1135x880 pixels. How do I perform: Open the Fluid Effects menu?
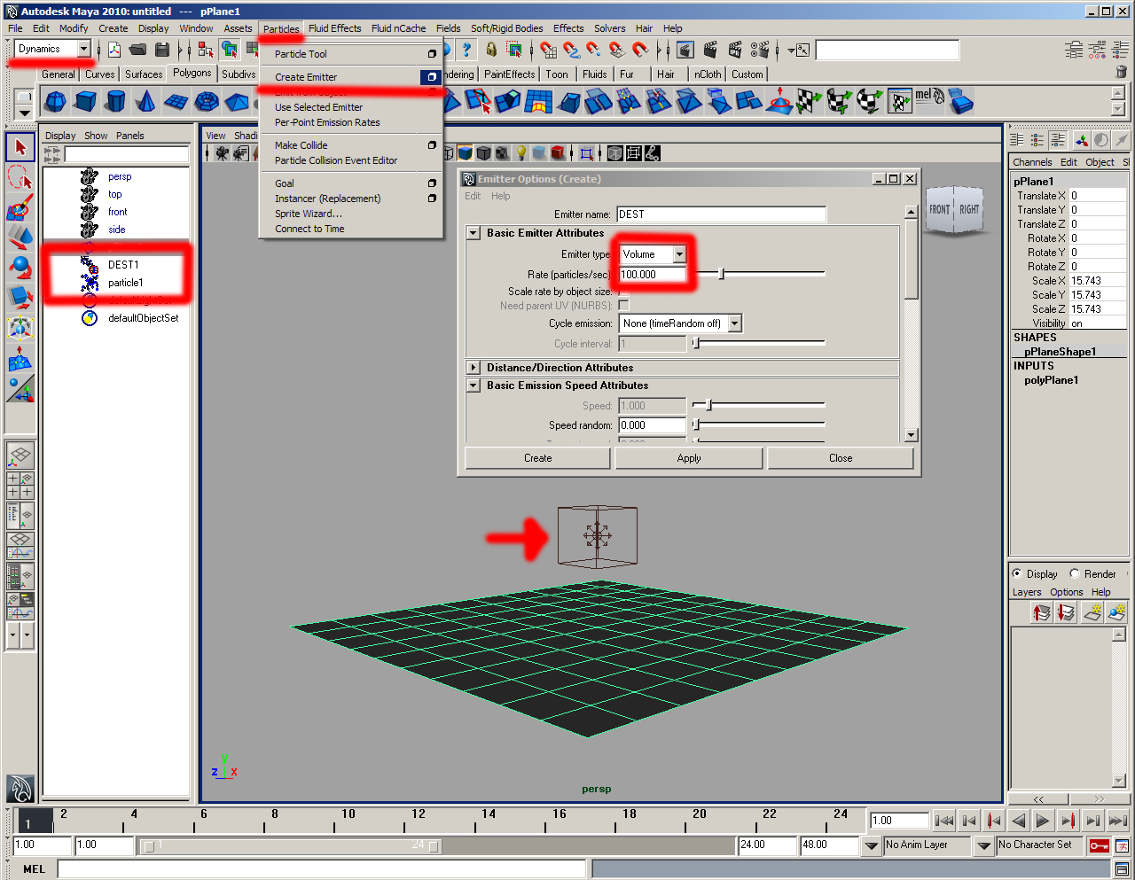click(334, 28)
